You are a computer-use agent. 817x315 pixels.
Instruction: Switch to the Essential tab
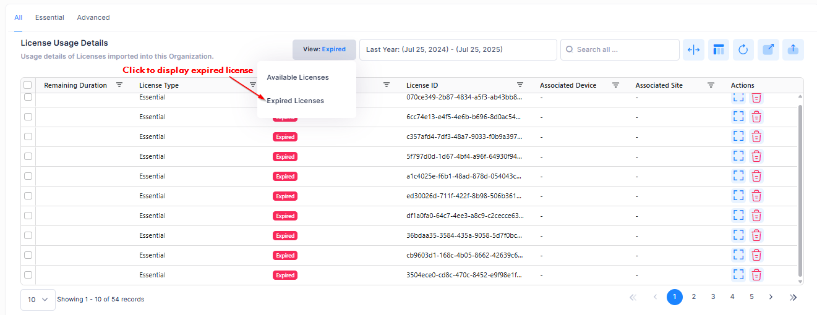pyautogui.click(x=49, y=17)
